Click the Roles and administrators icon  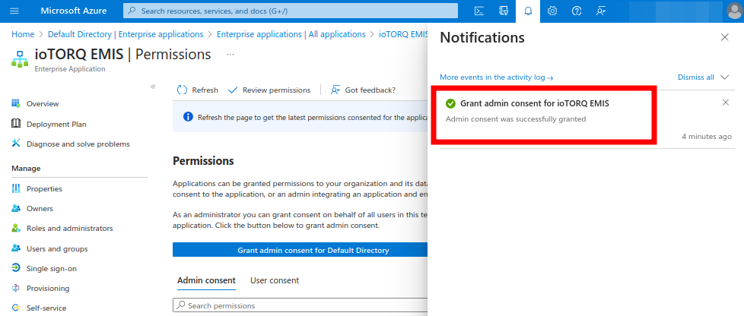(16, 228)
